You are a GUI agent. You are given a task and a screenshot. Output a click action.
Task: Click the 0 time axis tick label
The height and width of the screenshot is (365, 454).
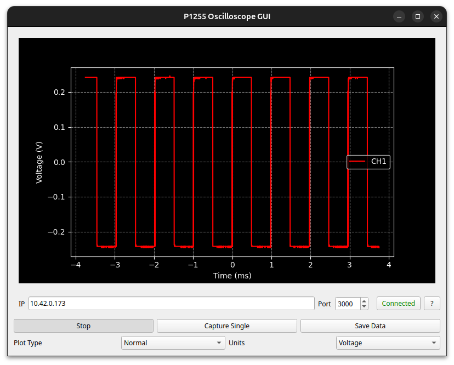point(232,265)
